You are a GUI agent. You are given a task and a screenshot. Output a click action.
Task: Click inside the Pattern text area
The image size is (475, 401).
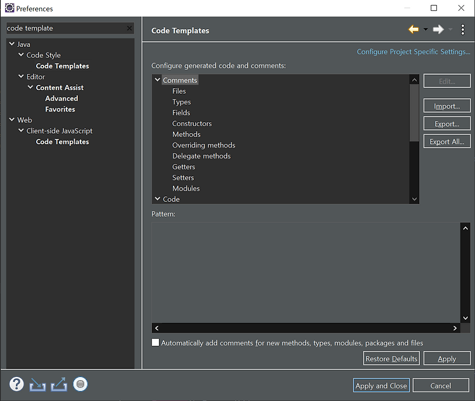[x=306, y=272]
